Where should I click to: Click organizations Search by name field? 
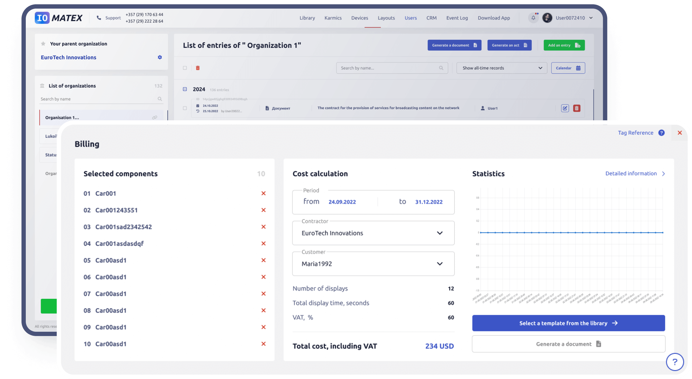point(101,99)
